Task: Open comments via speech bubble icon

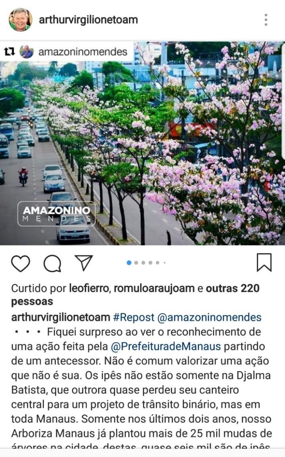Action: coord(52,263)
